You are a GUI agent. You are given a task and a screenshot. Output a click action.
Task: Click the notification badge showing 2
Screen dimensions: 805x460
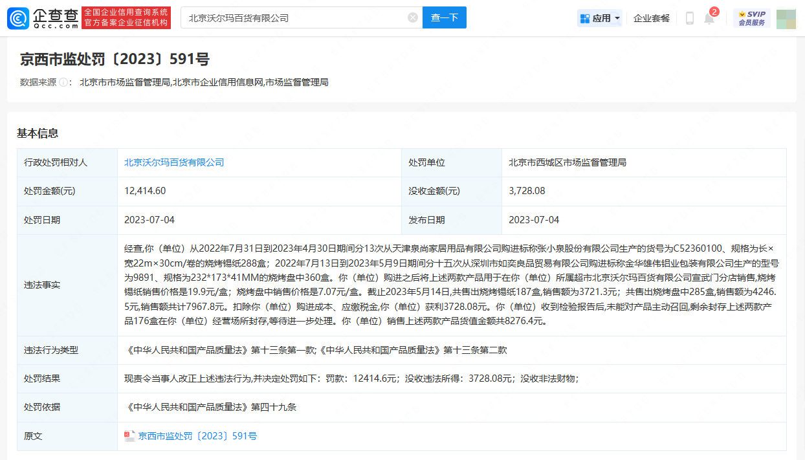pos(714,11)
